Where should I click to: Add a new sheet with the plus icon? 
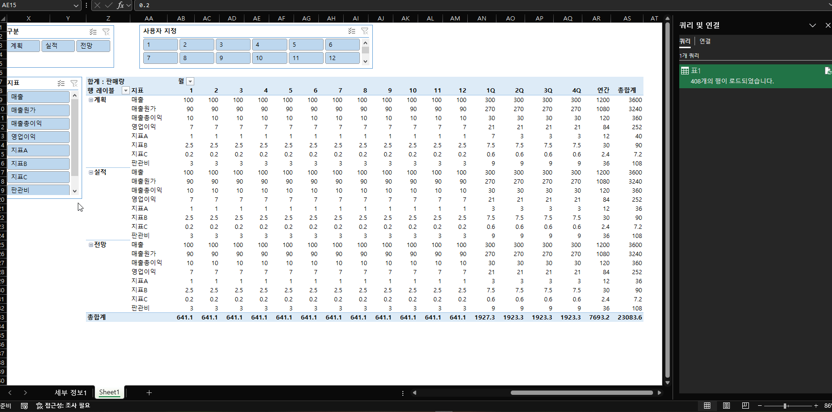[x=149, y=392]
